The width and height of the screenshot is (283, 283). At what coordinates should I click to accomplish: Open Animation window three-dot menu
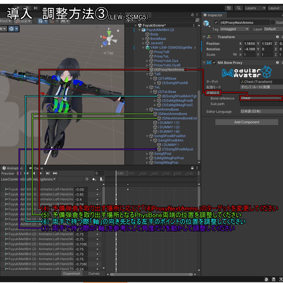(197, 168)
